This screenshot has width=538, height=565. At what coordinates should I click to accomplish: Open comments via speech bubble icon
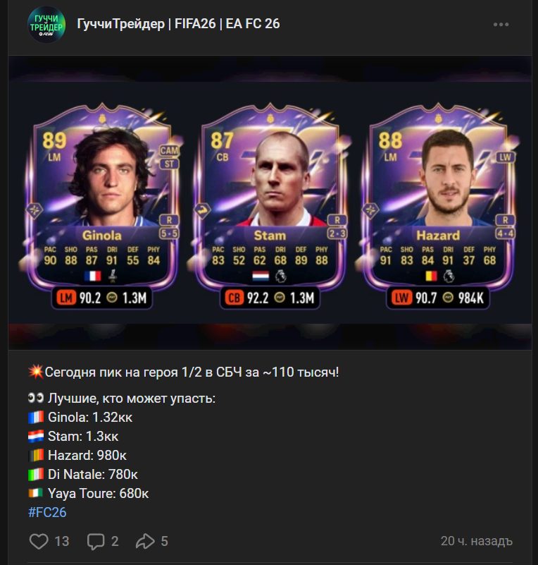[x=96, y=542]
